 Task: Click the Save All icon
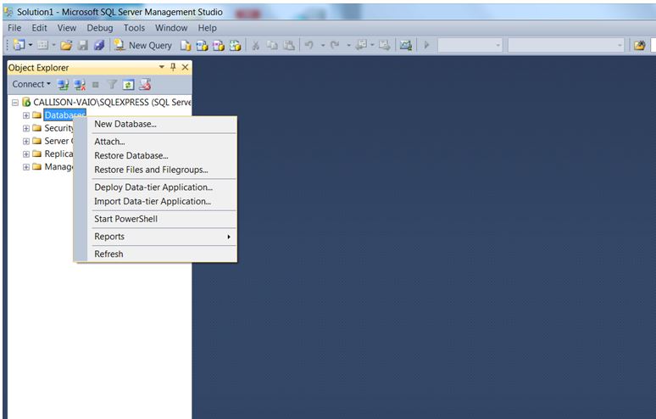99,45
